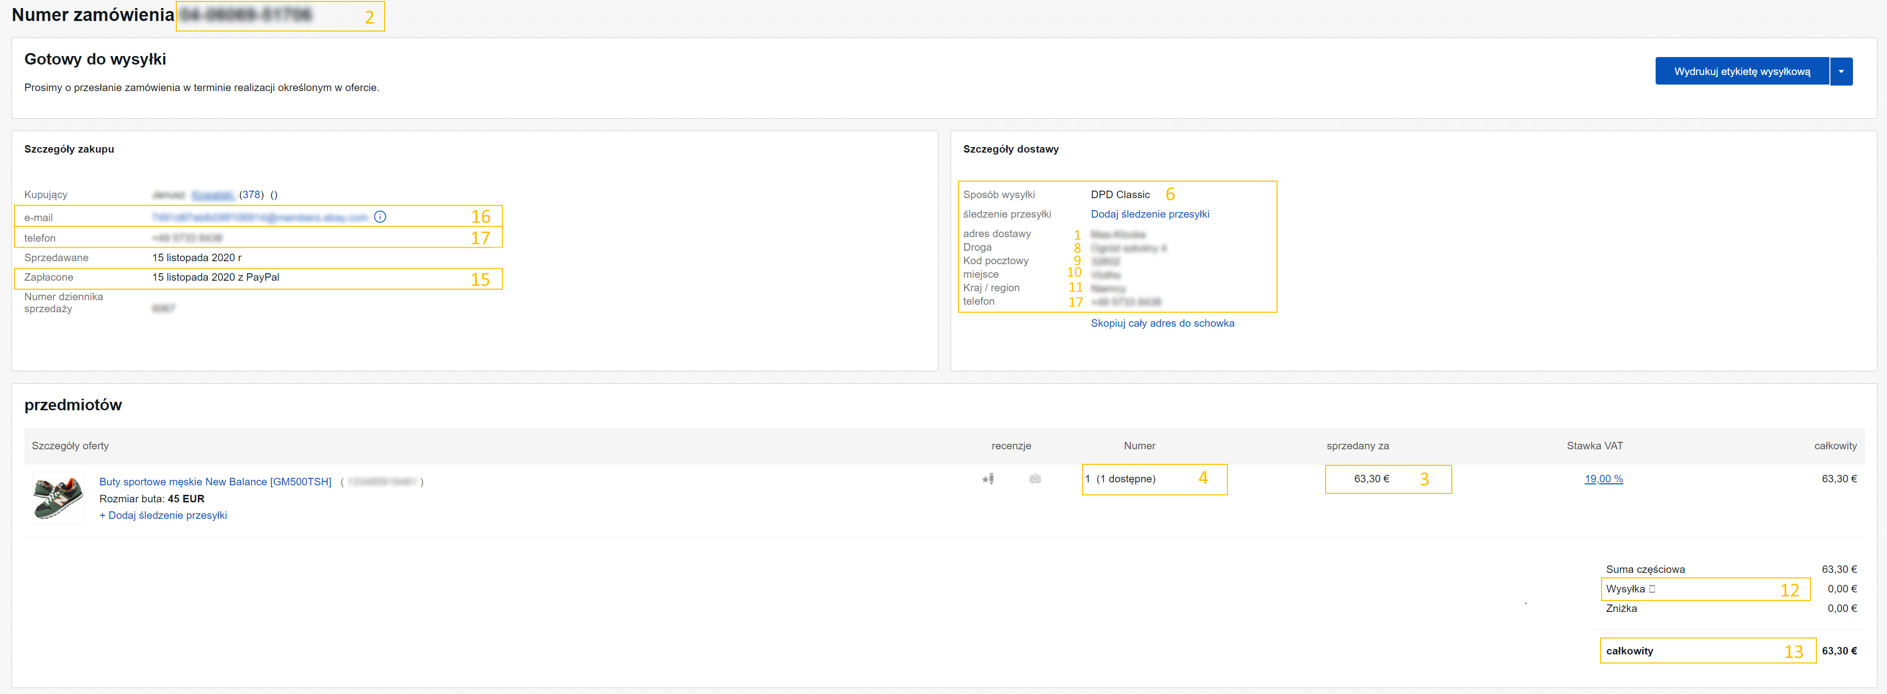Screen dimensions: 1887x694
Task: Click the DPD Classic shipping method text
Action: (x=1119, y=195)
